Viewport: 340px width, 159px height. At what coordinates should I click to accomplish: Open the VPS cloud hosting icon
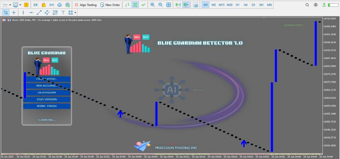coord(59,5)
